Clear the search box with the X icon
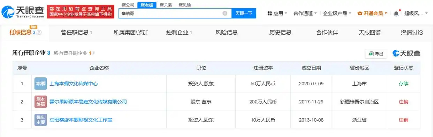Screen dimensions: 433x137 pos(225,13)
